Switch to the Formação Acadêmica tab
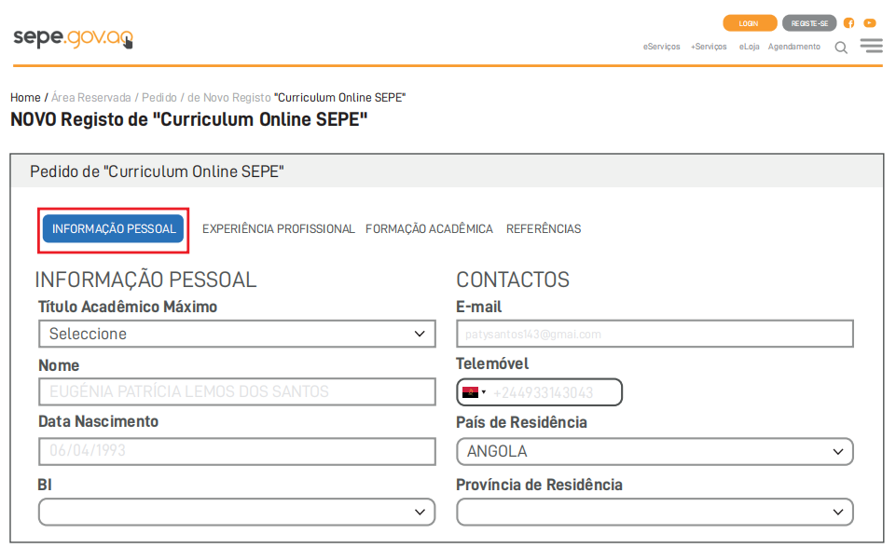 429,229
